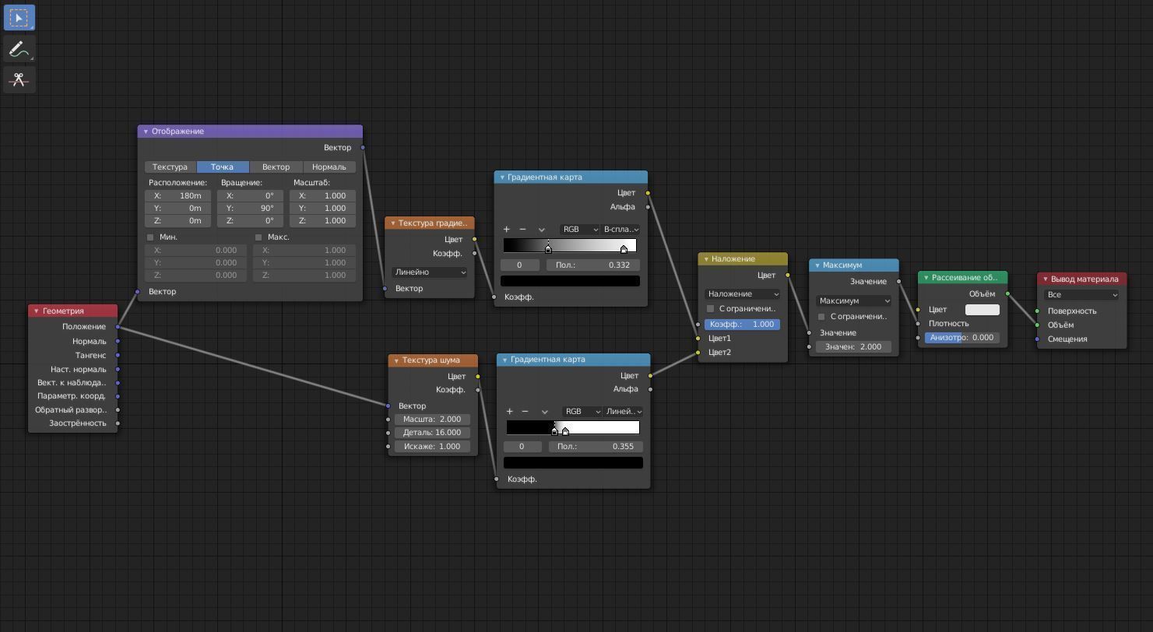Viewport: 1153px width, 632px height.
Task: Collapse the Вывод материала node
Action: pos(1045,279)
